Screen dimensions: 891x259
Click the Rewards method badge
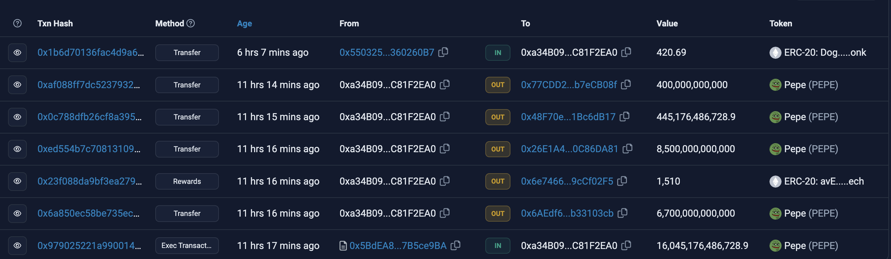point(187,181)
